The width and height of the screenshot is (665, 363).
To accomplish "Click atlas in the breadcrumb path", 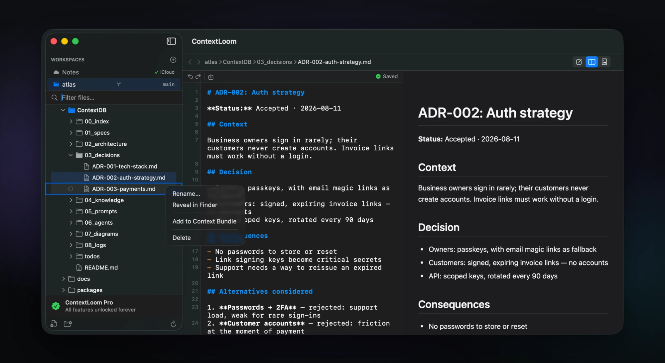I will (x=211, y=62).
